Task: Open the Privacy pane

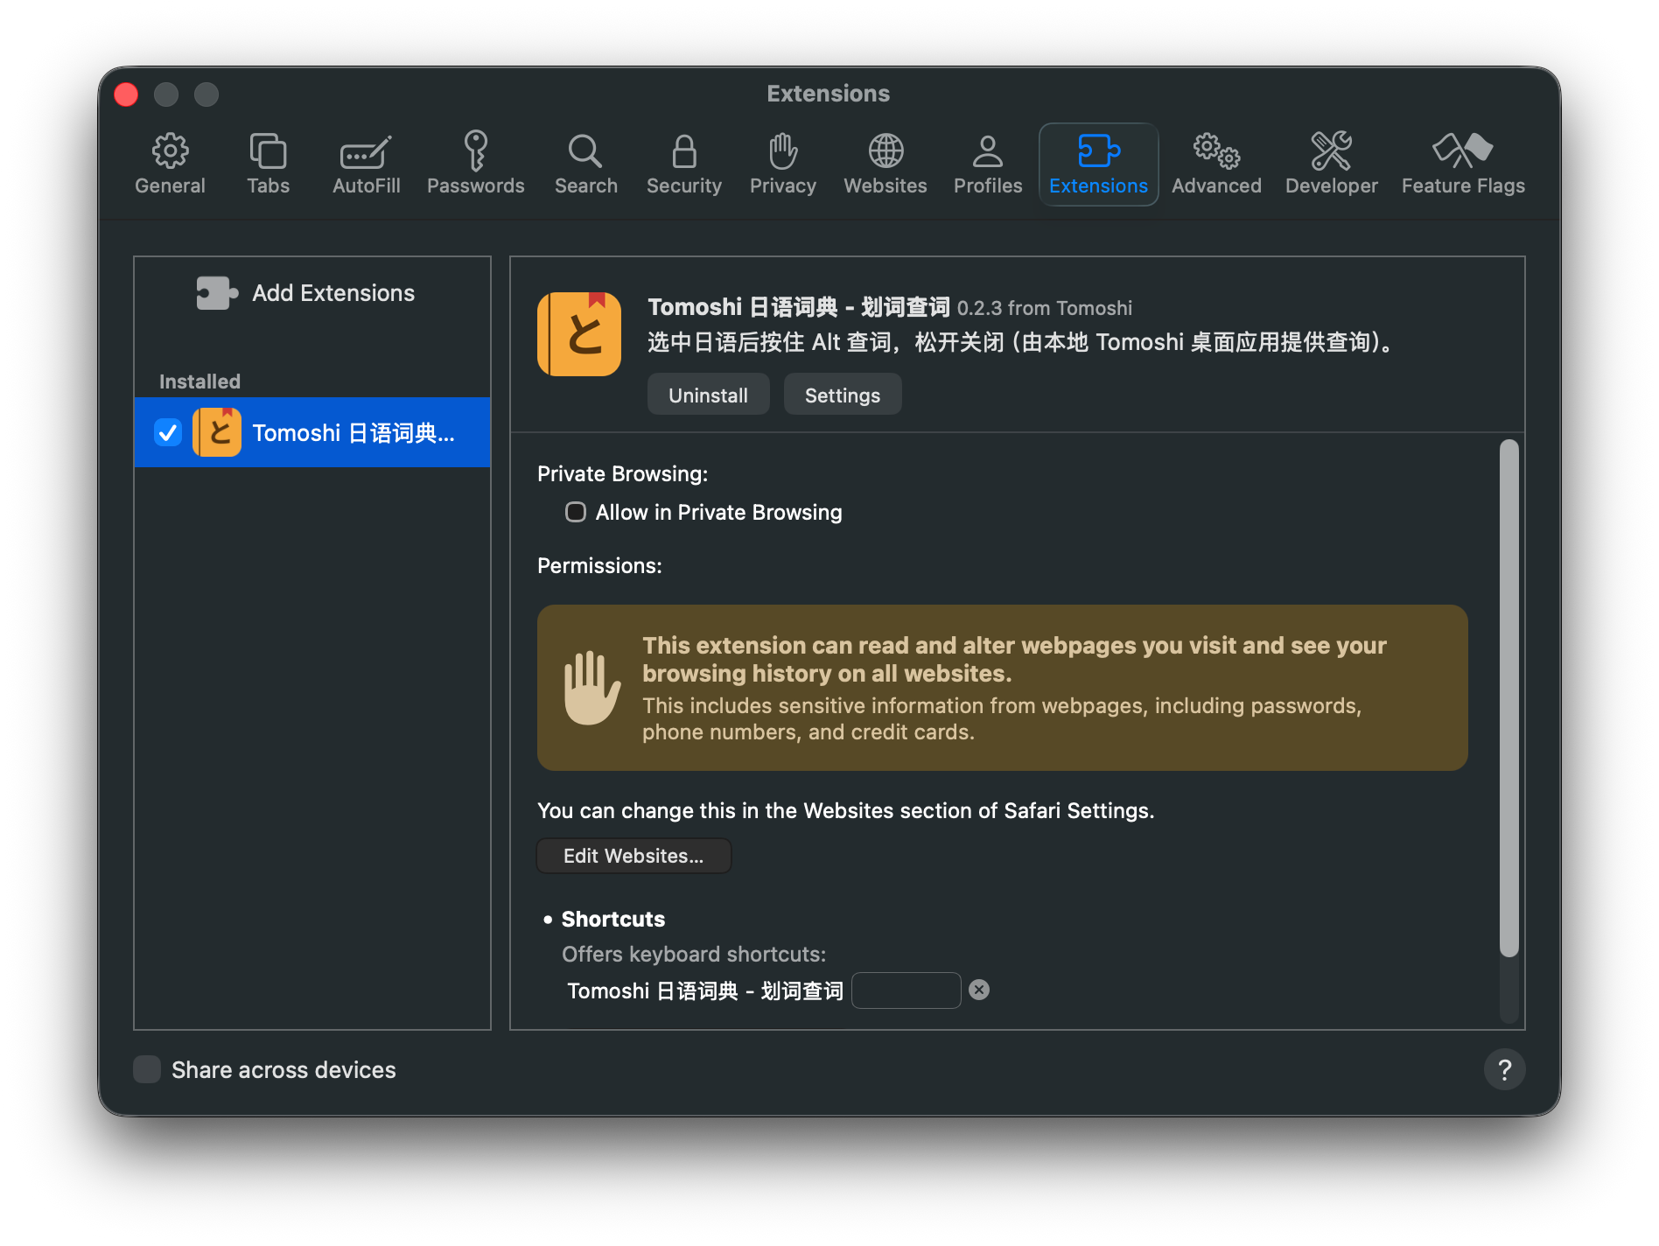Action: [782, 164]
